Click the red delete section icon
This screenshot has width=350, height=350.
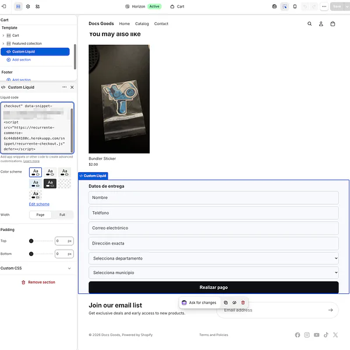243,303
